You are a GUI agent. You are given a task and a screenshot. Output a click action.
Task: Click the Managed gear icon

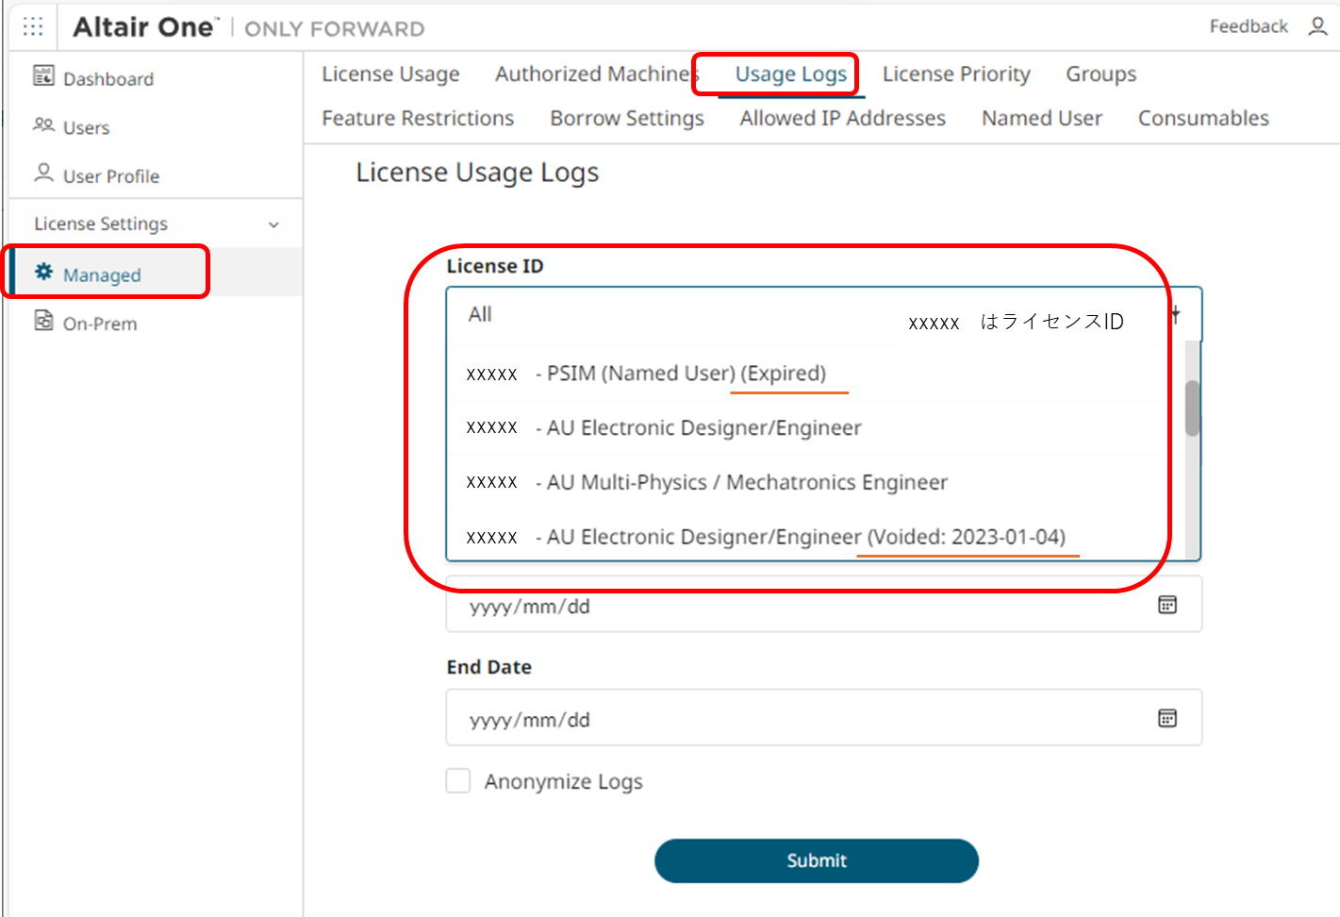pos(43,273)
